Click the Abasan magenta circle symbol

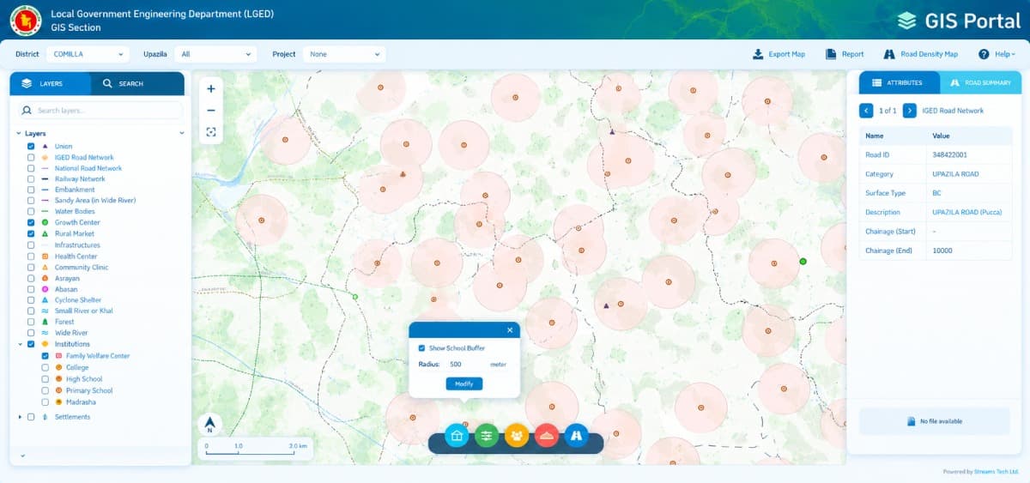coord(44,289)
